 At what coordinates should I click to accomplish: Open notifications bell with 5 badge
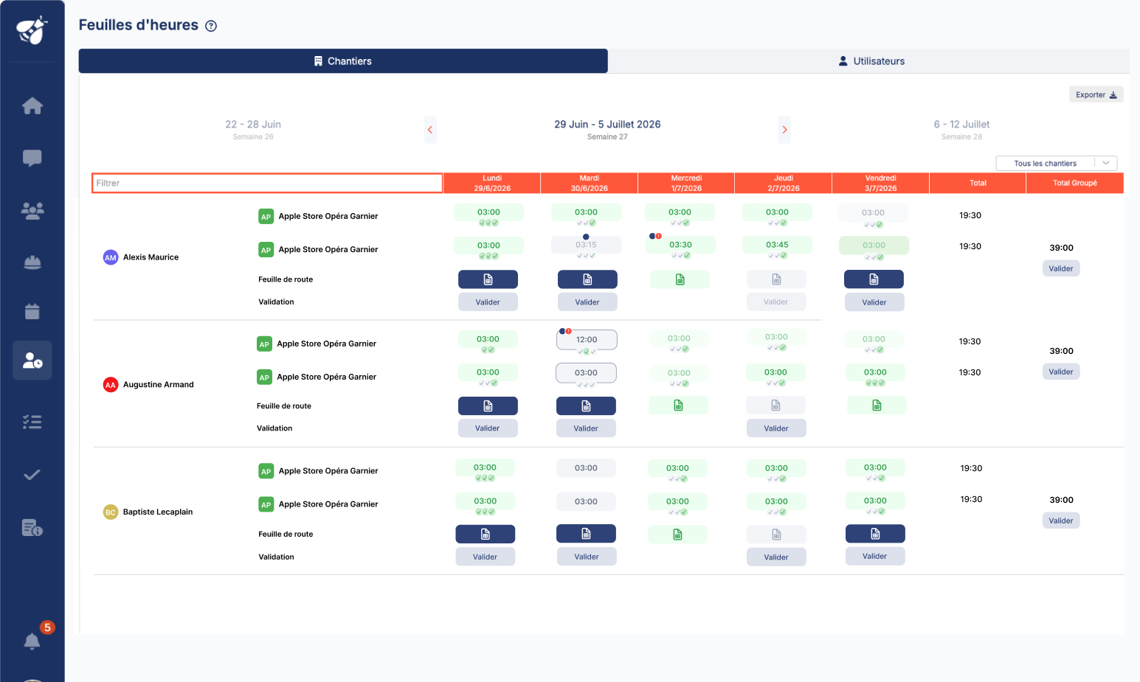click(32, 641)
